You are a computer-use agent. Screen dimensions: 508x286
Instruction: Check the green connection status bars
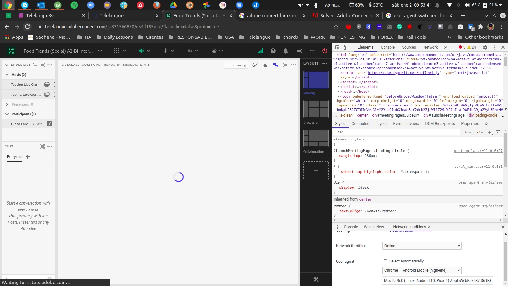tap(260, 51)
